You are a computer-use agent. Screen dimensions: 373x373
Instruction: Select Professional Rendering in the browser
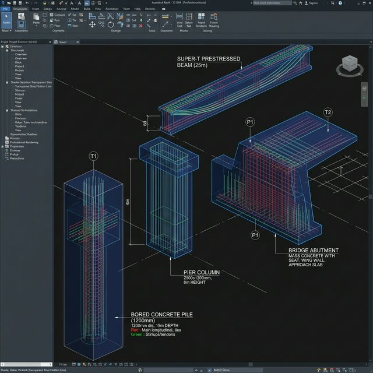(x=24, y=142)
